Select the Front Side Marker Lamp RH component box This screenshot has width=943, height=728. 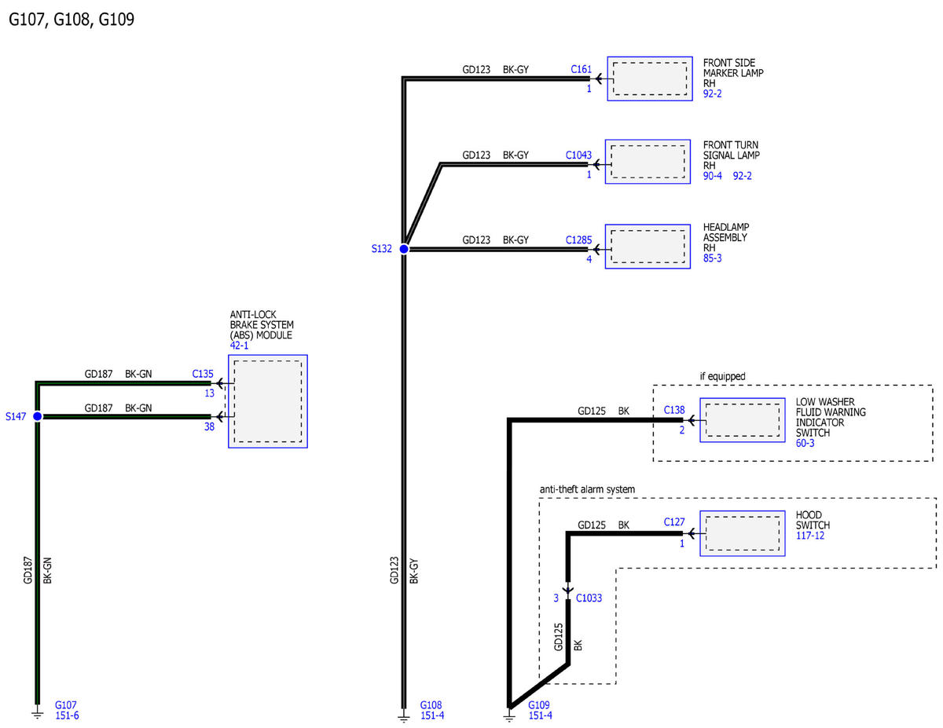coord(650,79)
